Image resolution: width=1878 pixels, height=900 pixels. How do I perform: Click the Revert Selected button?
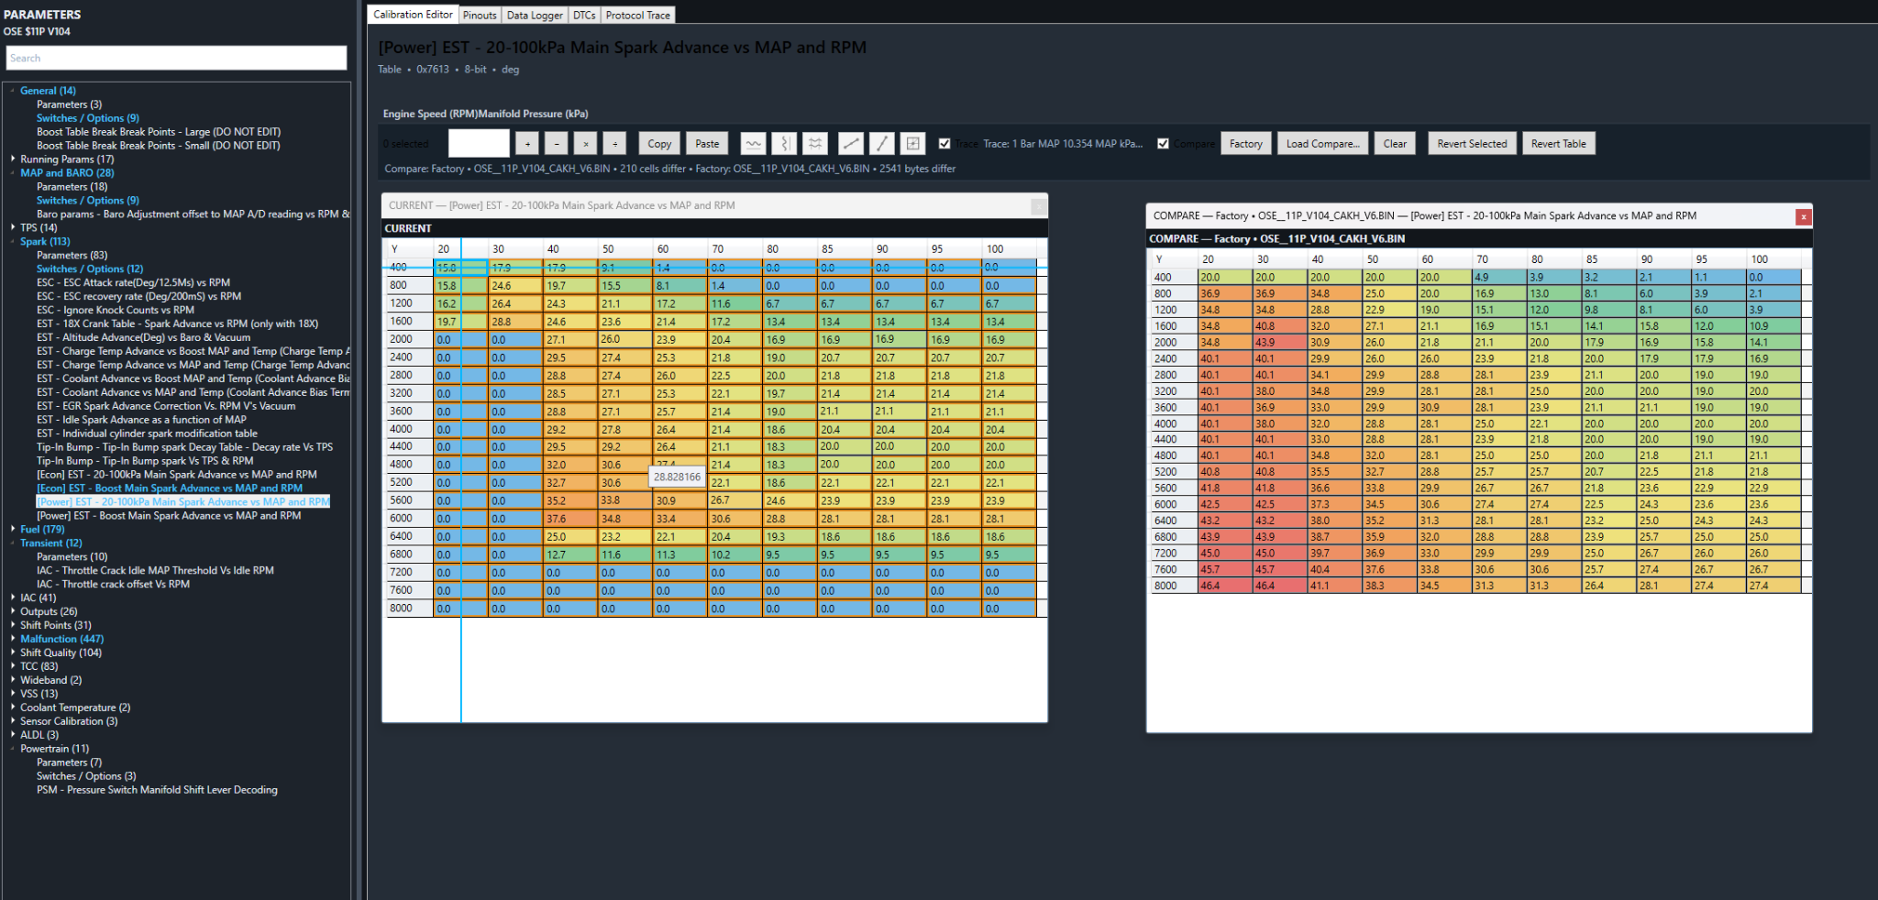pos(1472,144)
